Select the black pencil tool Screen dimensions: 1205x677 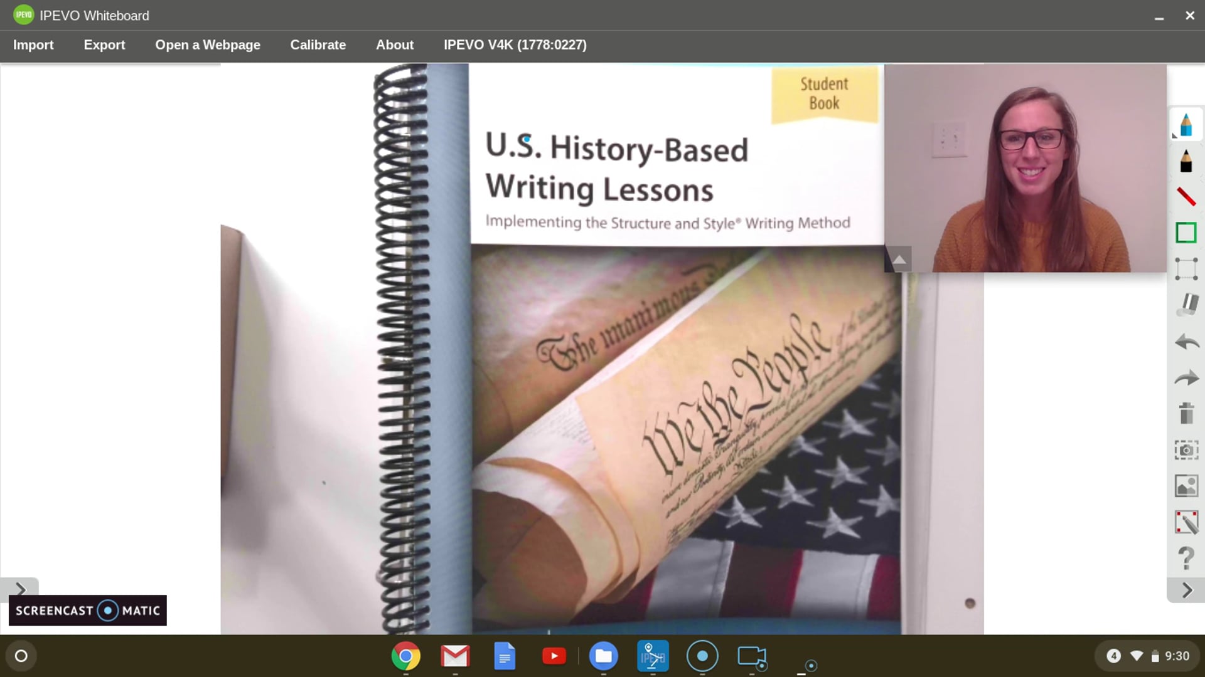tap(1186, 161)
